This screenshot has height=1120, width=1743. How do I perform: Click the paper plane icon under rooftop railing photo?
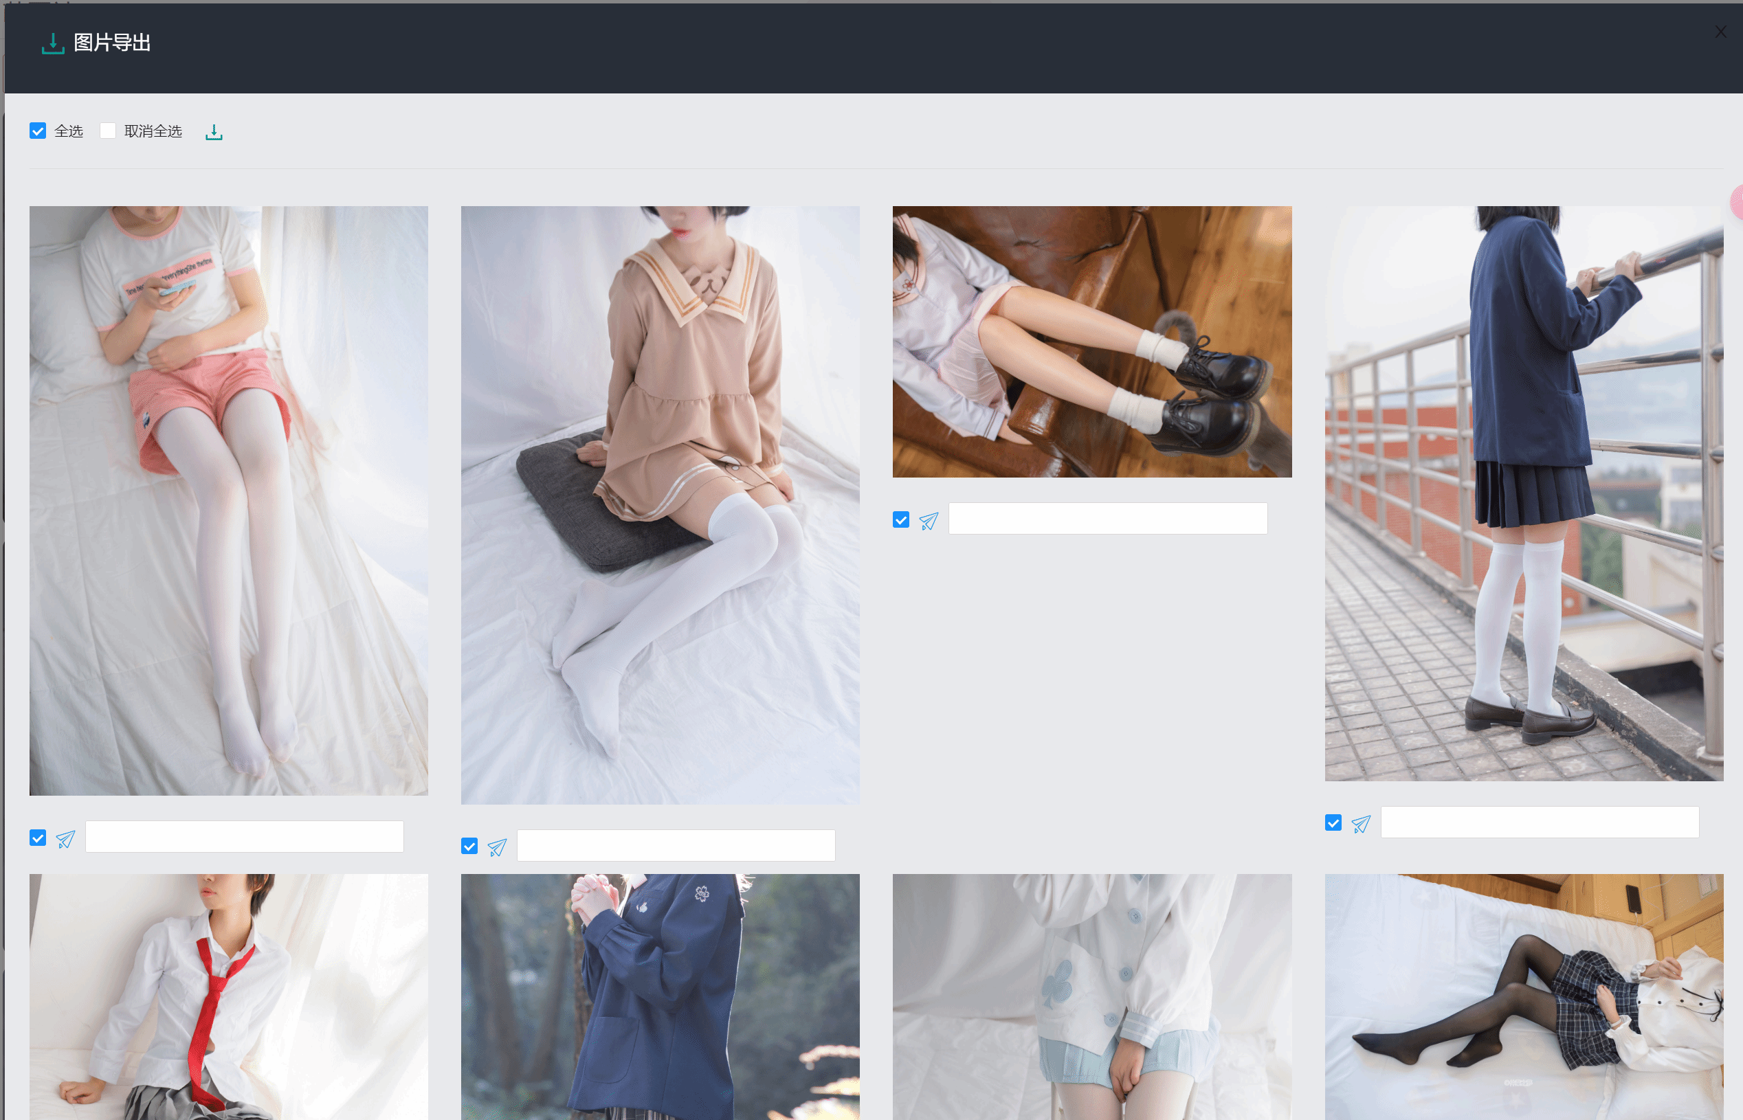point(1360,824)
